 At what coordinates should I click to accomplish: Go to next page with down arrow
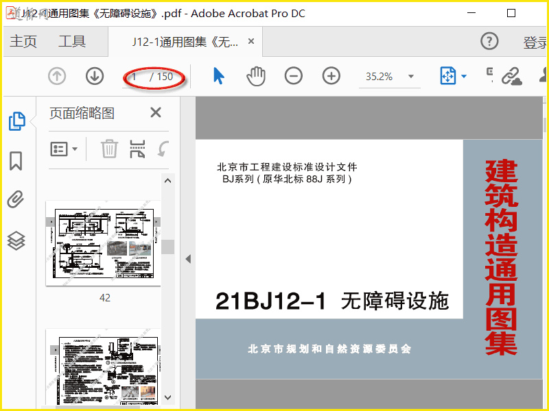click(x=95, y=76)
